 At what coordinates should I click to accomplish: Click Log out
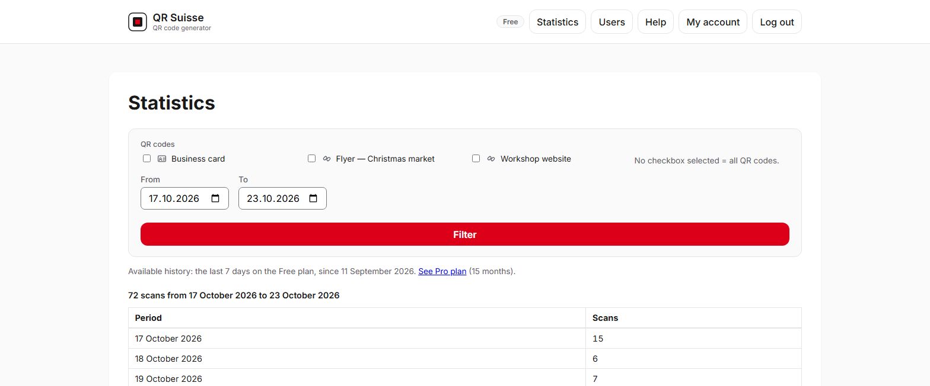coord(777,22)
